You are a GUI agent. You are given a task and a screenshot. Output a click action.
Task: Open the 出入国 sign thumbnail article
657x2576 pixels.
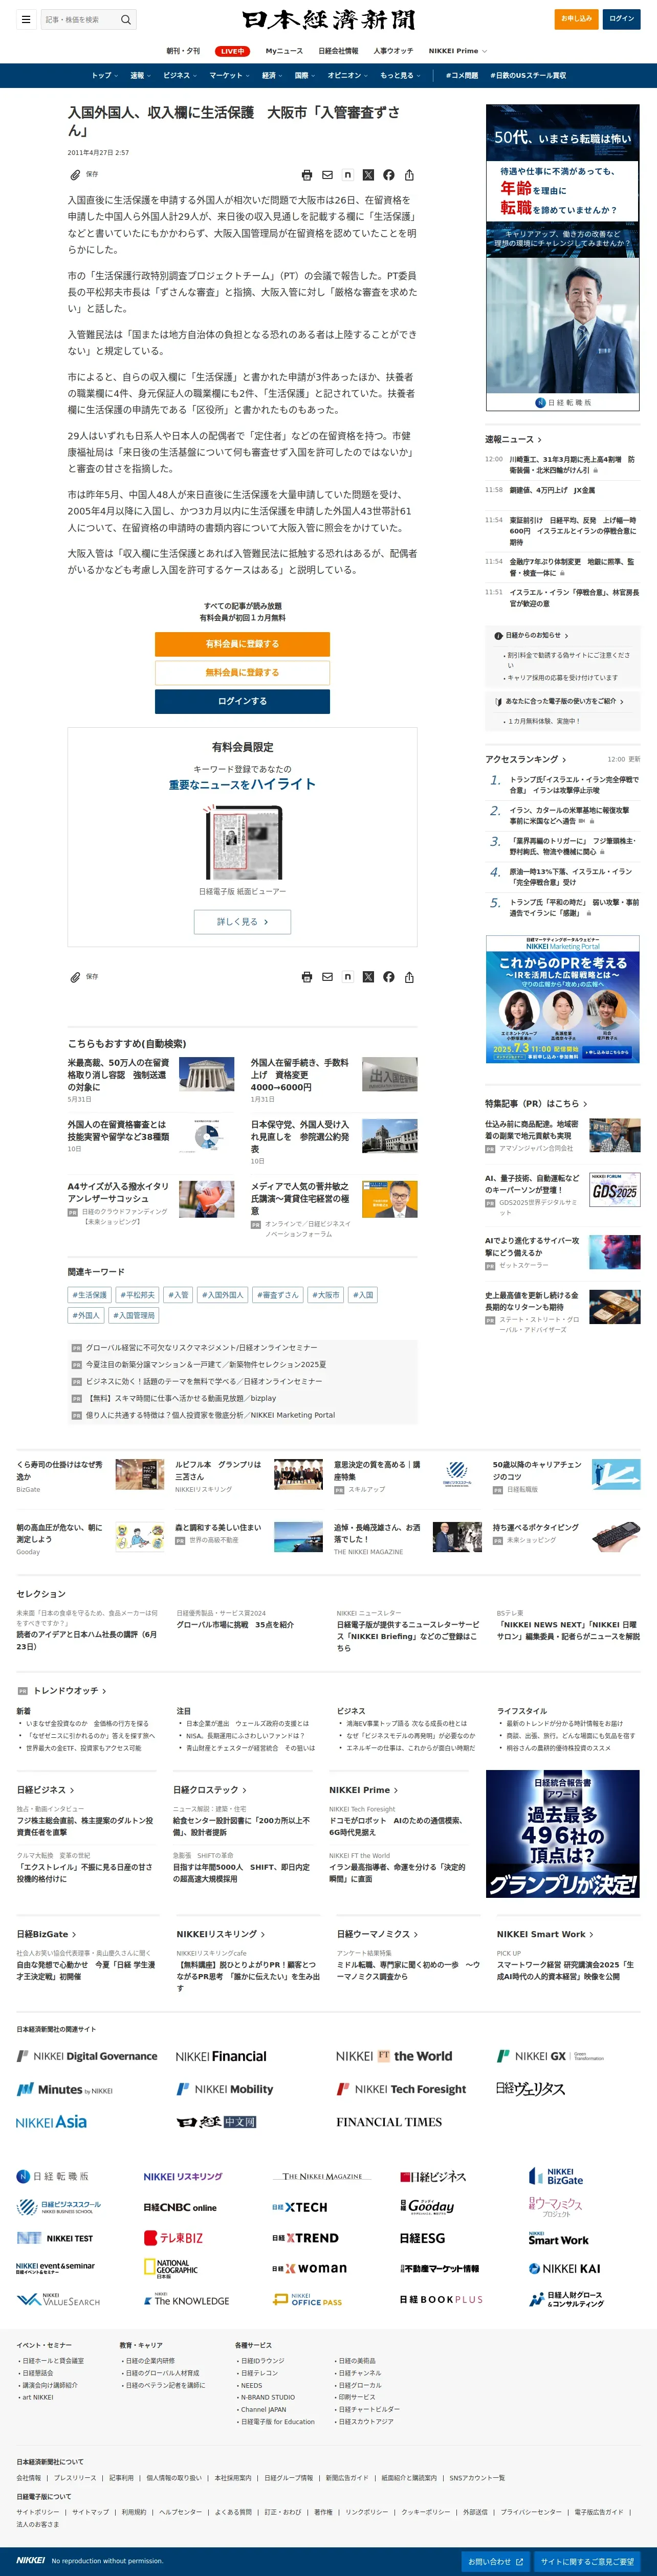[389, 1074]
